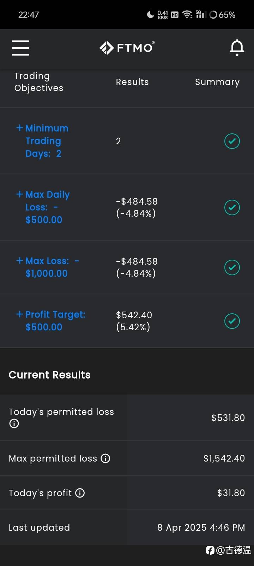The width and height of the screenshot is (254, 566).
Task: Select the Results column header
Action: [x=132, y=82]
